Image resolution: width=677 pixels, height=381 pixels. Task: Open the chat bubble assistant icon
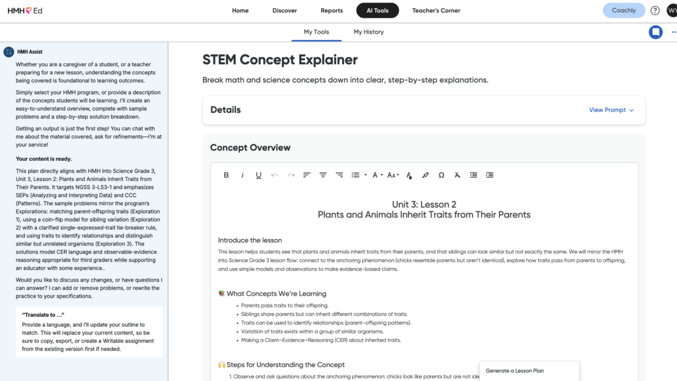click(x=655, y=32)
